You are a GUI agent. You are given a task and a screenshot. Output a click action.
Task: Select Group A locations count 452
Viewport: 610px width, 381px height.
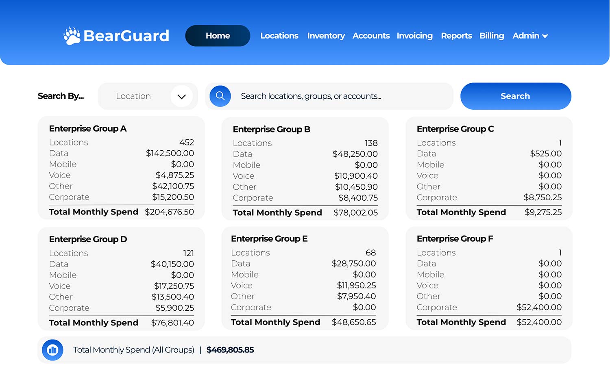click(187, 143)
